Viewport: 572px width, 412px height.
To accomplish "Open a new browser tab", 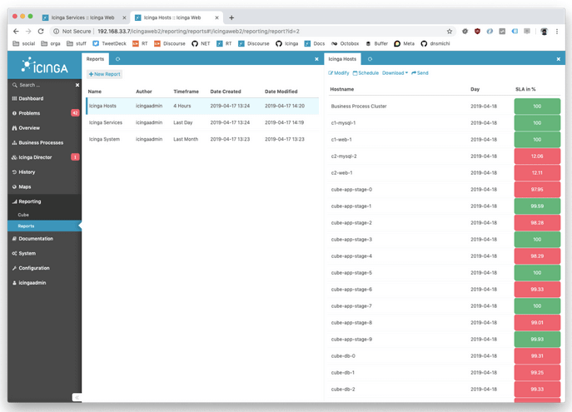I will [231, 17].
